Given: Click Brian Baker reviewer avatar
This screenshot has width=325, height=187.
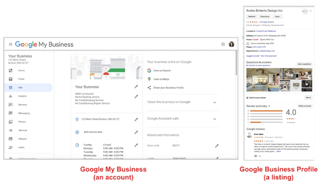Looking at the screenshot, I should point(250,135).
